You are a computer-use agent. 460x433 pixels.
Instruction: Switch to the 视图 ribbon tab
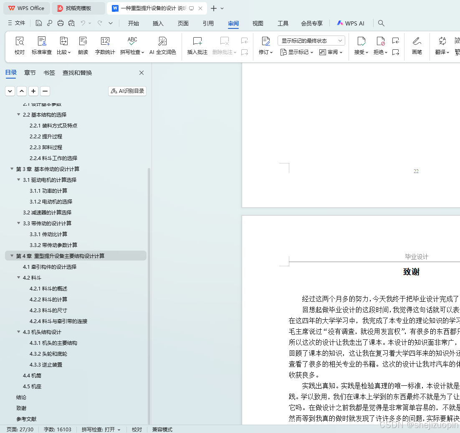258,23
